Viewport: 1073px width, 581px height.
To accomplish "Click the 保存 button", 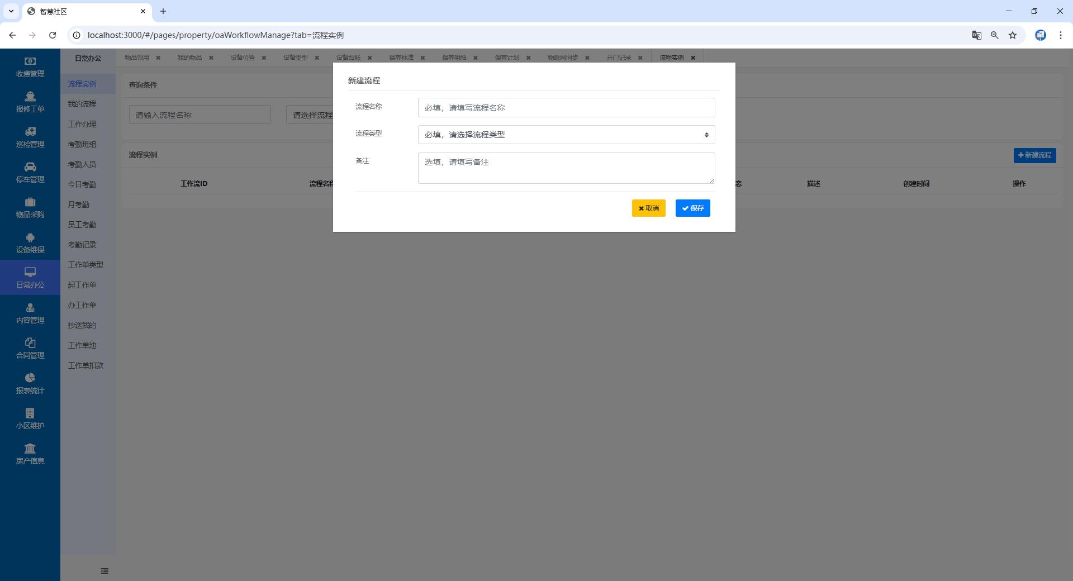I will pyautogui.click(x=692, y=208).
